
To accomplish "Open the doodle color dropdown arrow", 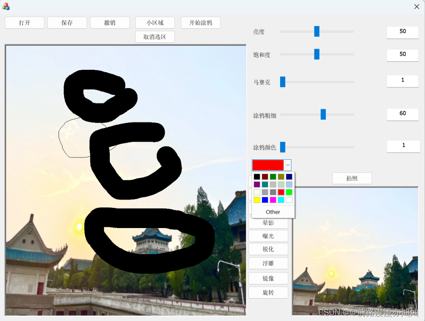I will coord(288,165).
